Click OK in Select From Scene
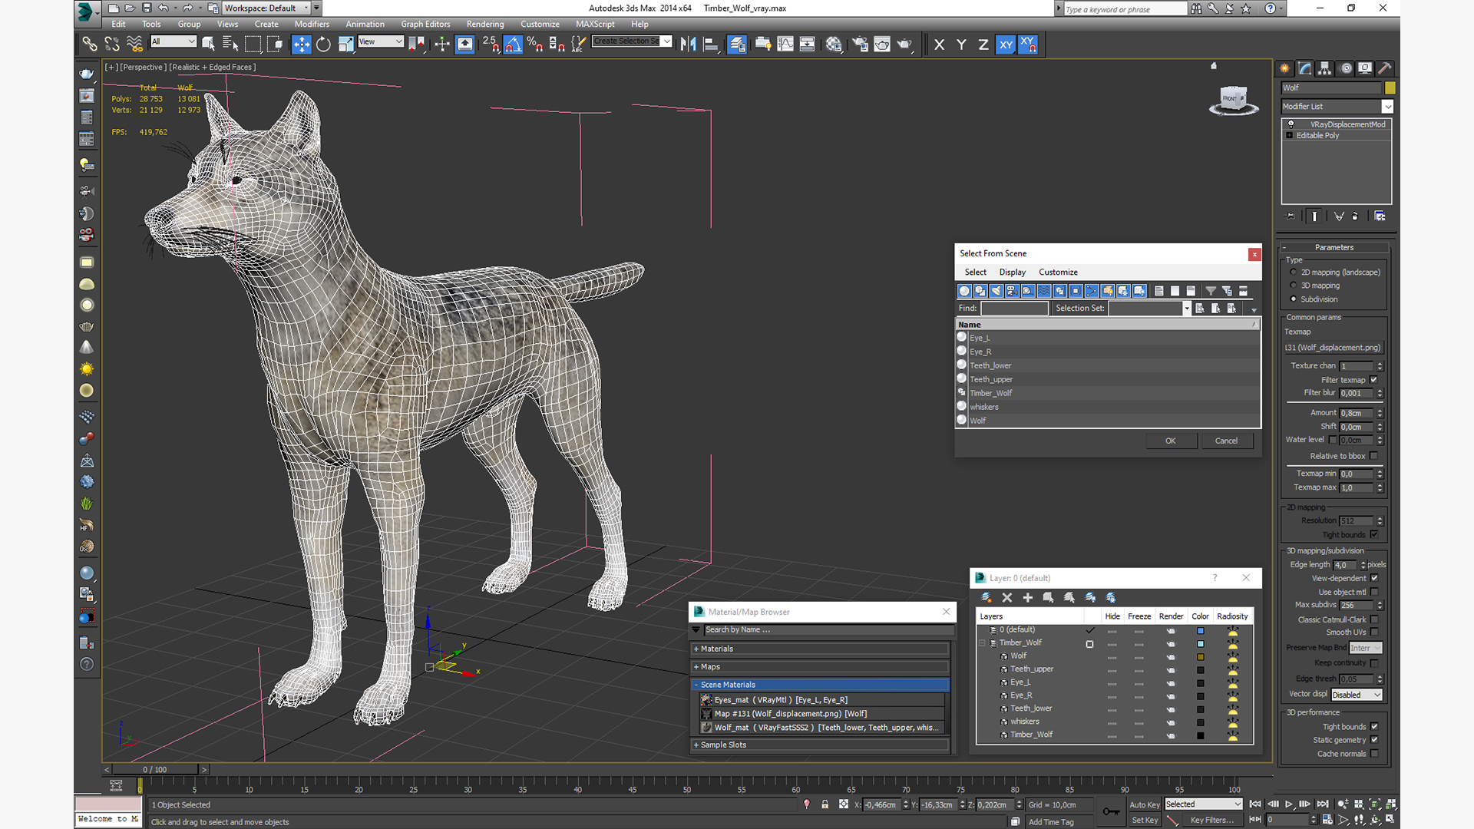This screenshot has height=829, width=1474. pyautogui.click(x=1170, y=441)
